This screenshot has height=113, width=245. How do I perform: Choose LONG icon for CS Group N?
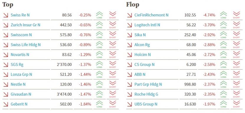click(x=223, y=64)
